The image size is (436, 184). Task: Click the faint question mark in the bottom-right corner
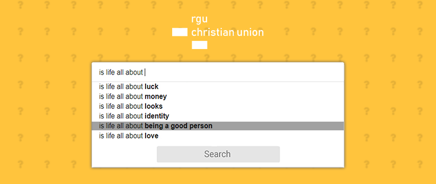click(420, 164)
